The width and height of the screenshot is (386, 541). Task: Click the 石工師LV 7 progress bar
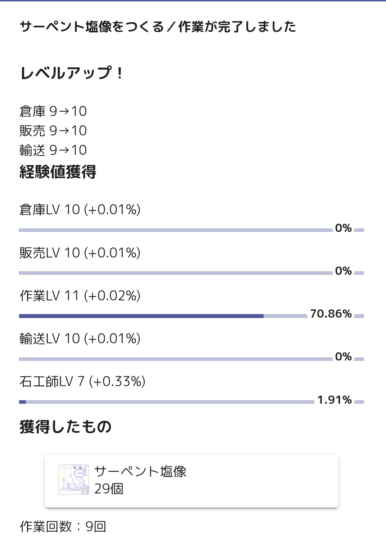[x=192, y=402]
